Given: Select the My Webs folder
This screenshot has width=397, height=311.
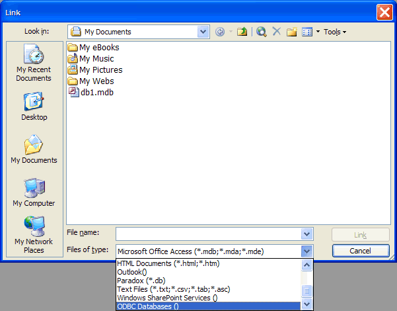Looking at the screenshot, I should click(90, 81).
